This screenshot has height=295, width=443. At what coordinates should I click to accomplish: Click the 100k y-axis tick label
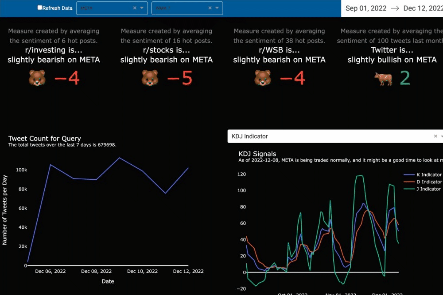coord(21,170)
